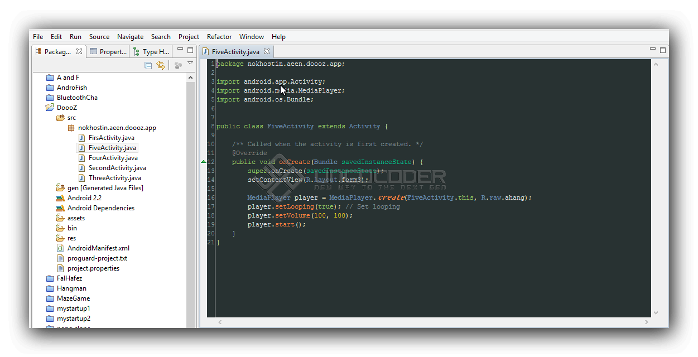Click the editor vertical scrollbar up arrow
This screenshot has height=357, width=698.
(656, 64)
